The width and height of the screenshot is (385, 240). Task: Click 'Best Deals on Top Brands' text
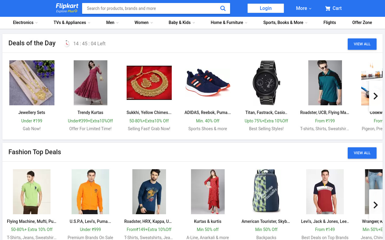click(325, 238)
